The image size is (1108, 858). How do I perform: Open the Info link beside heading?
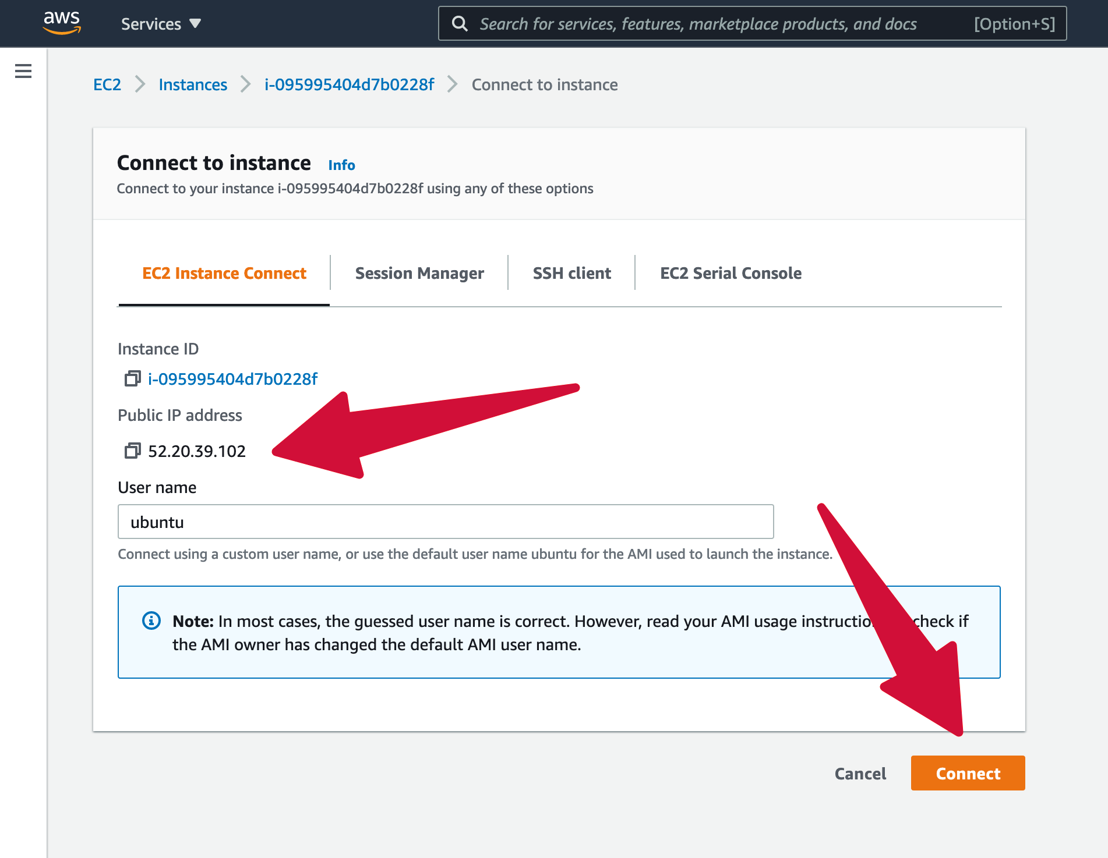(x=341, y=165)
